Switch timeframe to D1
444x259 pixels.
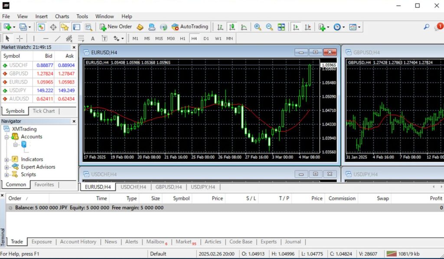pos(206,38)
